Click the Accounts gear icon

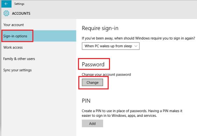pyautogui.click(x=6, y=13)
